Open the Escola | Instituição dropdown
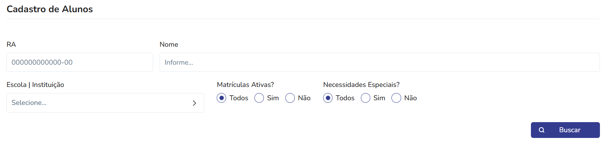Viewport: 610px width, 148px height. pos(105,103)
